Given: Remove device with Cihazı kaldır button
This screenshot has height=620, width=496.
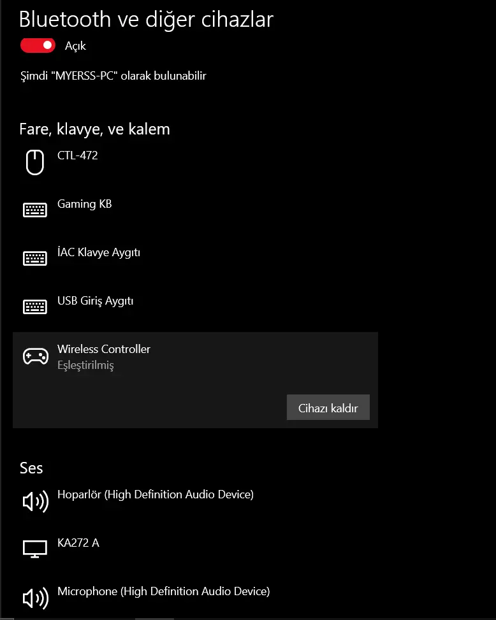Looking at the screenshot, I should point(328,407).
